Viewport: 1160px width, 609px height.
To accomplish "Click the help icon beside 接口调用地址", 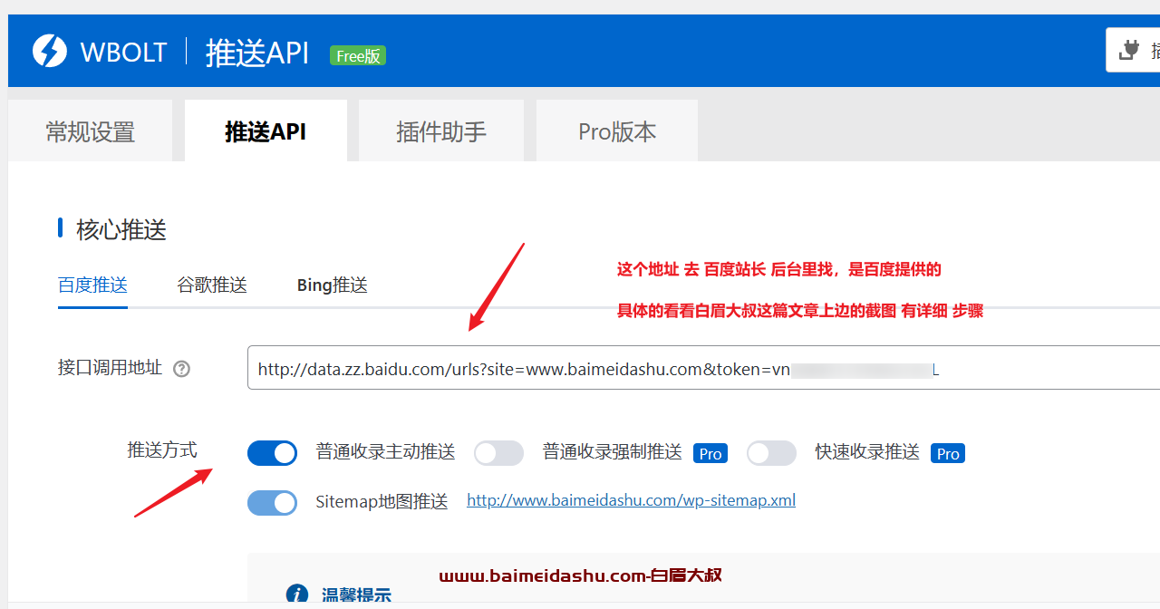I will coord(181,369).
